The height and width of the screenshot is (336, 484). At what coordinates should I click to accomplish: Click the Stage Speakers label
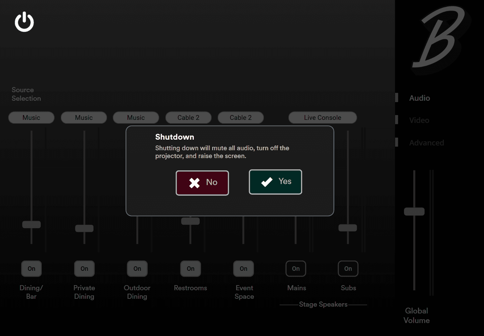[323, 304]
